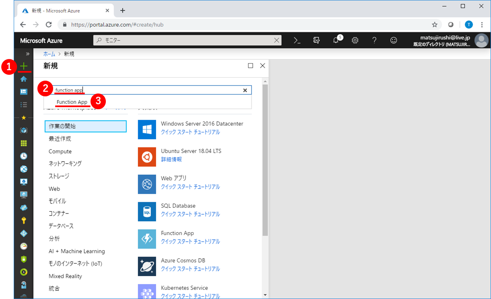Click Kubernetes Service title text
The height and width of the screenshot is (299, 491).
point(184,288)
